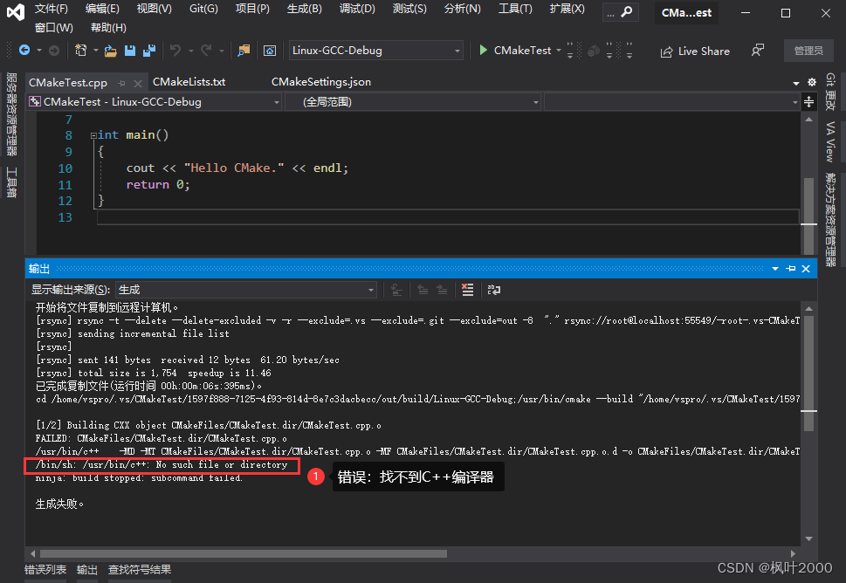Click the Live Share button

point(695,51)
